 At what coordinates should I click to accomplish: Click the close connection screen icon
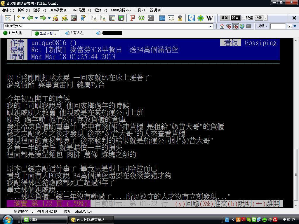(x=74, y=18)
